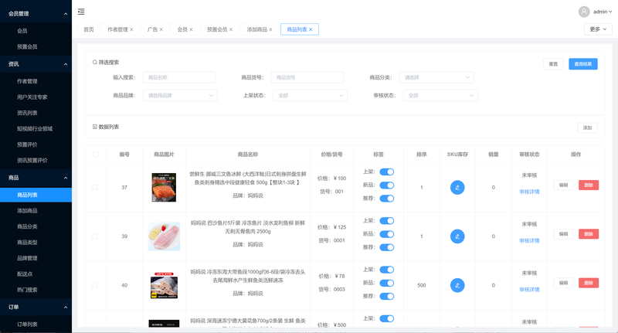
Task: Click the 数据列表 list icon
Action: pos(94,127)
